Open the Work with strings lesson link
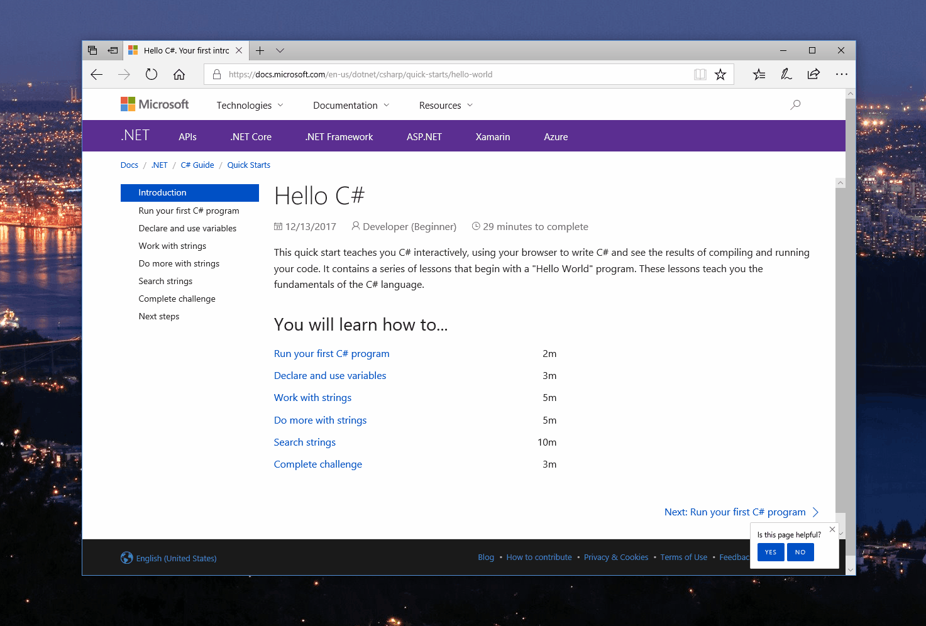Screen dimensions: 926x626 tap(312, 398)
